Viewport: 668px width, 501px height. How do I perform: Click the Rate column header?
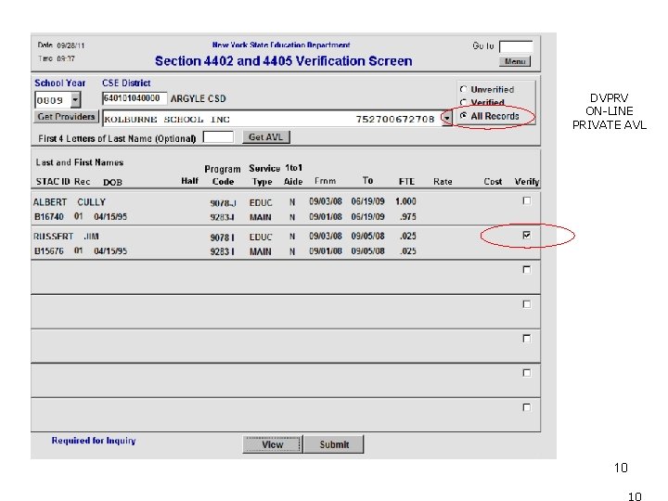click(443, 182)
